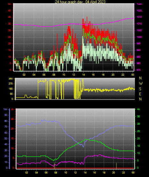Click the blue 80 humidity axis label
This screenshot has height=177, width=149.
(x=6, y=121)
